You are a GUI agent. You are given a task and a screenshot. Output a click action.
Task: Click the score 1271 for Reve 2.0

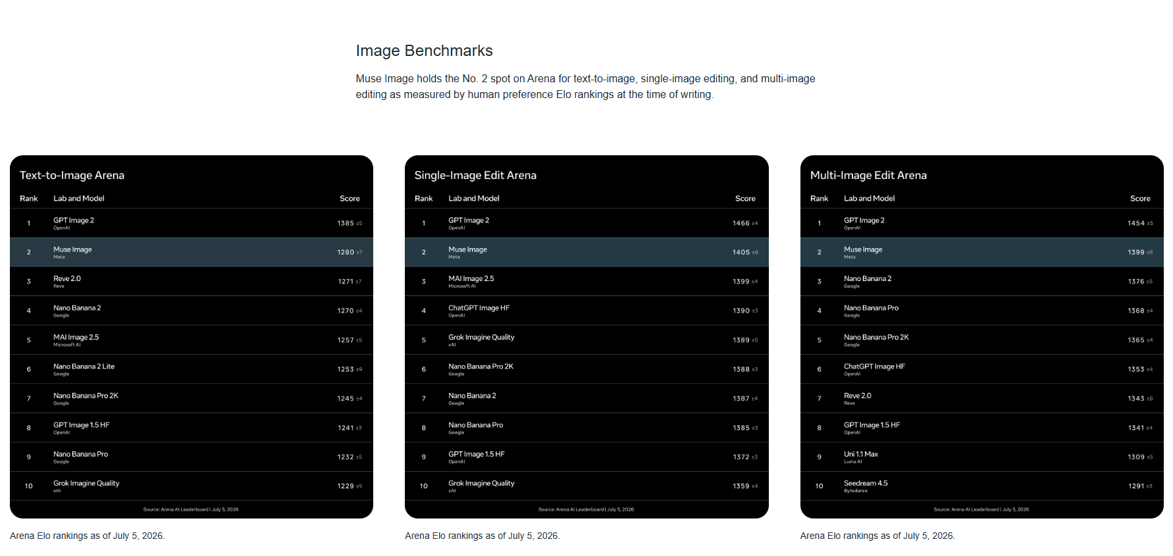pos(346,282)
